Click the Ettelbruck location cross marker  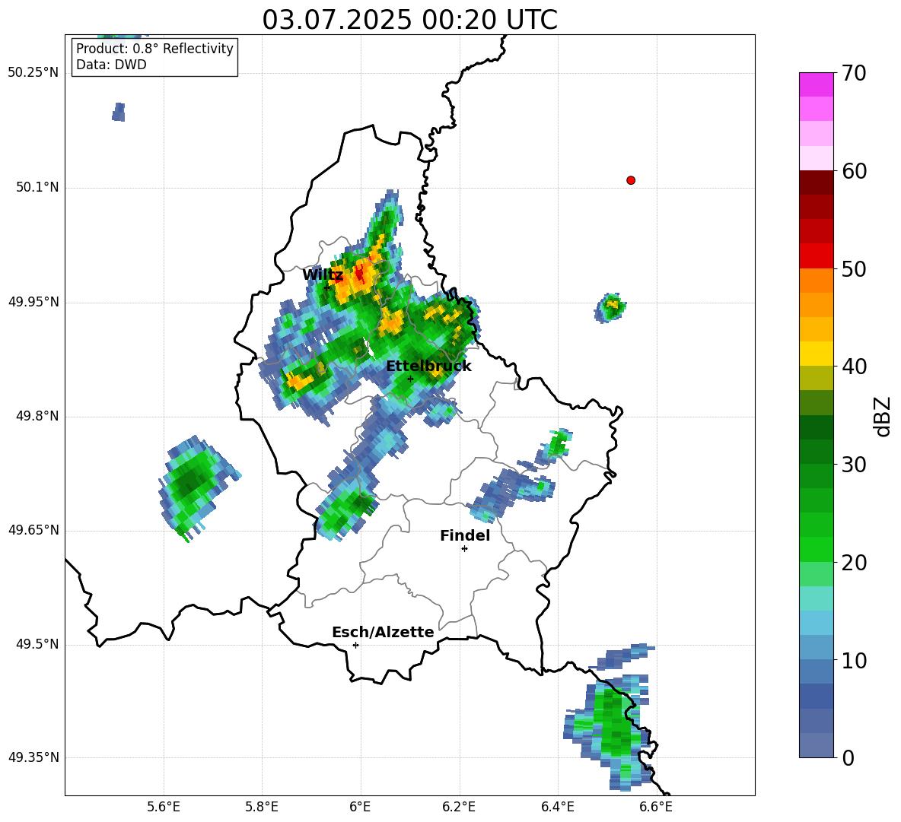click(x=410, y=379)
